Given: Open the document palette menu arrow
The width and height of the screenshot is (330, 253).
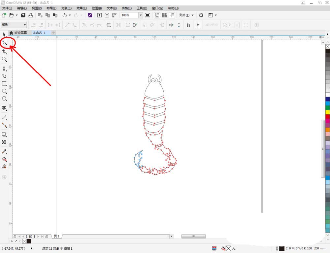Looking at the screenshot, I should click(12, 241).
